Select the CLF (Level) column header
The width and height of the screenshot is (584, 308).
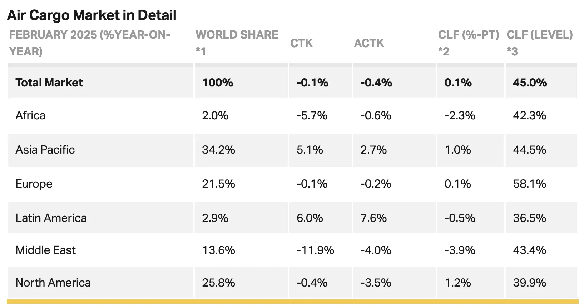540,43
